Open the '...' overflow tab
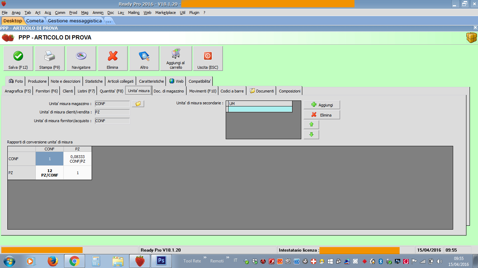The width and height of the screenshot is (478, 268). coord(108,21)
